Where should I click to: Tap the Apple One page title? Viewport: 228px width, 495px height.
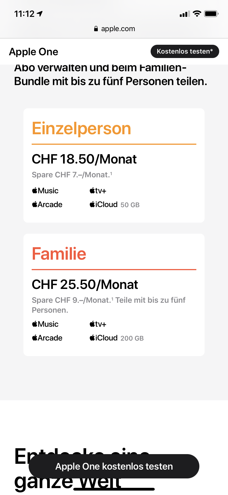click(34, 52)
